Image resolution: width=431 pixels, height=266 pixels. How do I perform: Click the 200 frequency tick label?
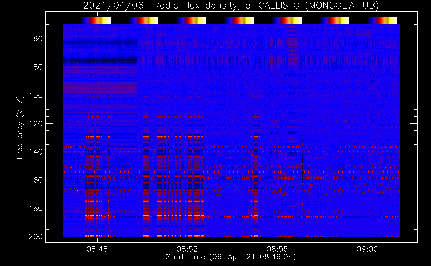[x=36, y=236]
